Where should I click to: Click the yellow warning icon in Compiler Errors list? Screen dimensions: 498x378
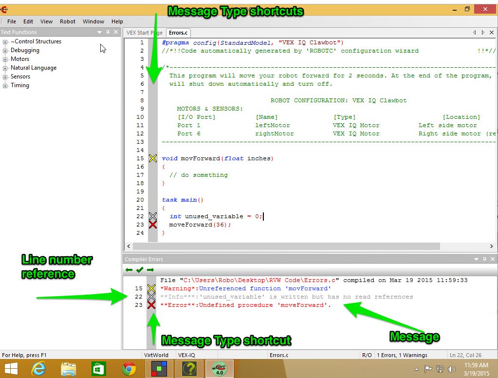(x=151, y=288)
